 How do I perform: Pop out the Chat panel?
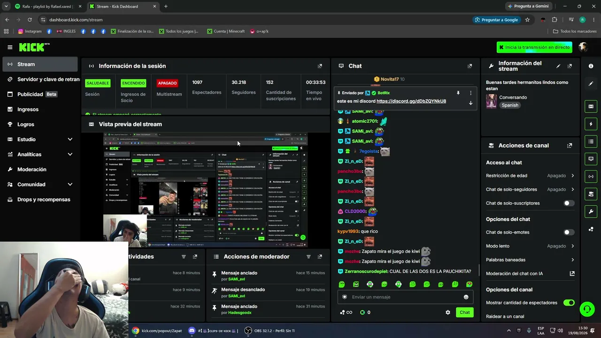pyautogui.click(x=470, y=66)
